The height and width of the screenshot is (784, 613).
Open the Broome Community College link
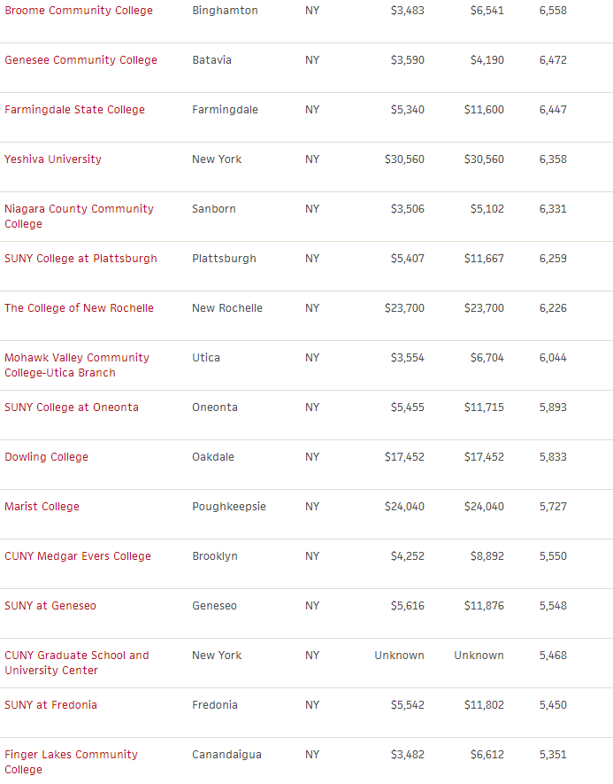[x=79, y=11]
